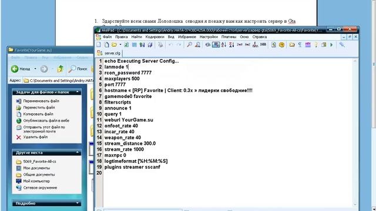Viewport: 376px width, 211px height.
Task: Create a new document in AkelPad toolbar
Action: 99,45
